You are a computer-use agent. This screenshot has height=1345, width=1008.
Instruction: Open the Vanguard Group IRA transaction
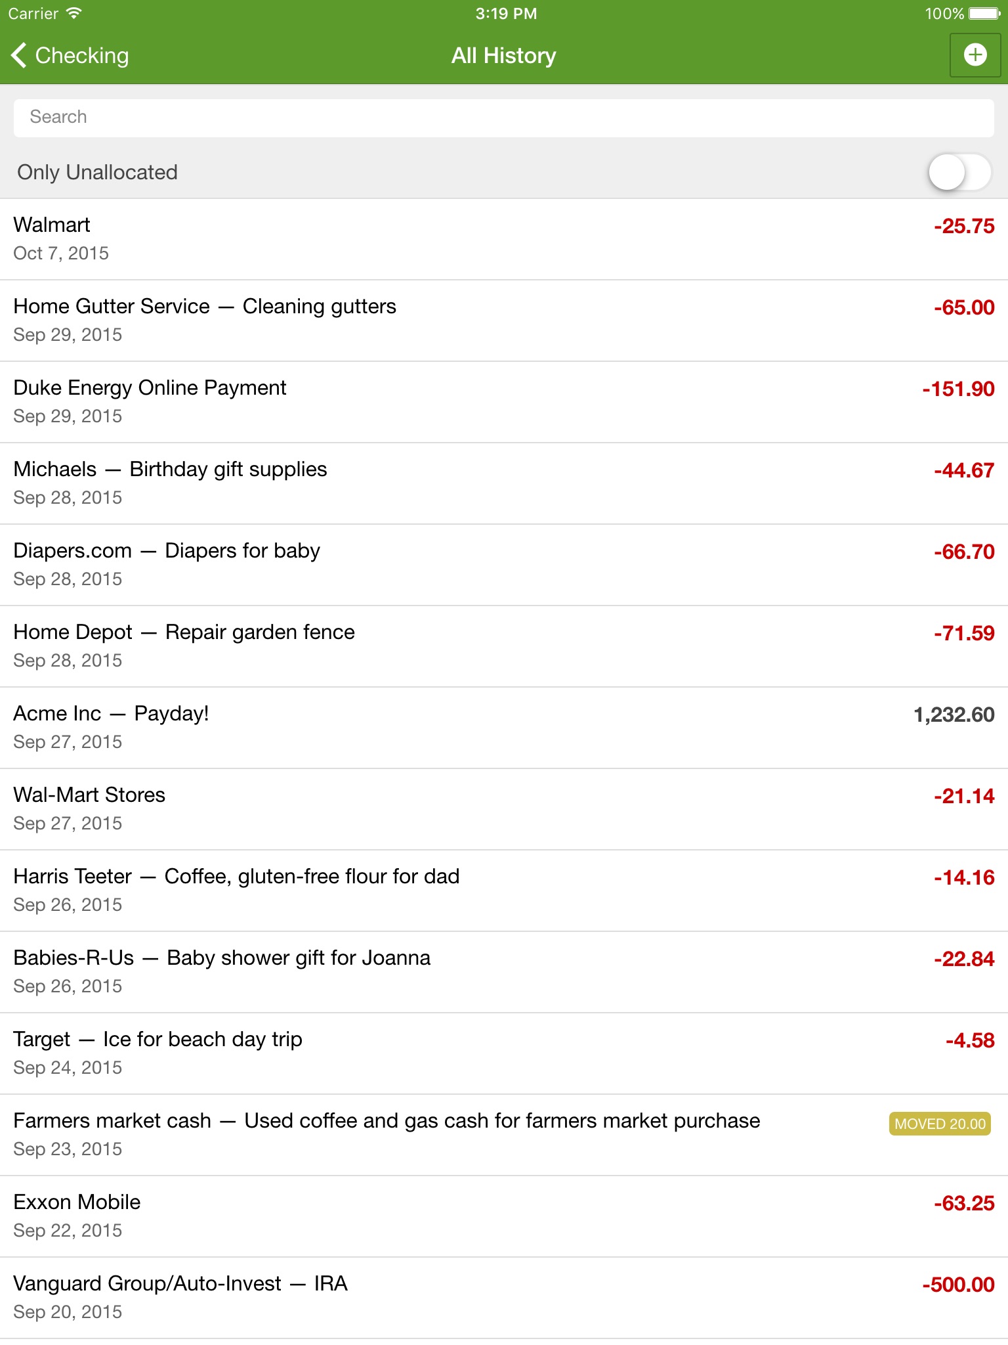[x=504, y=1298]
